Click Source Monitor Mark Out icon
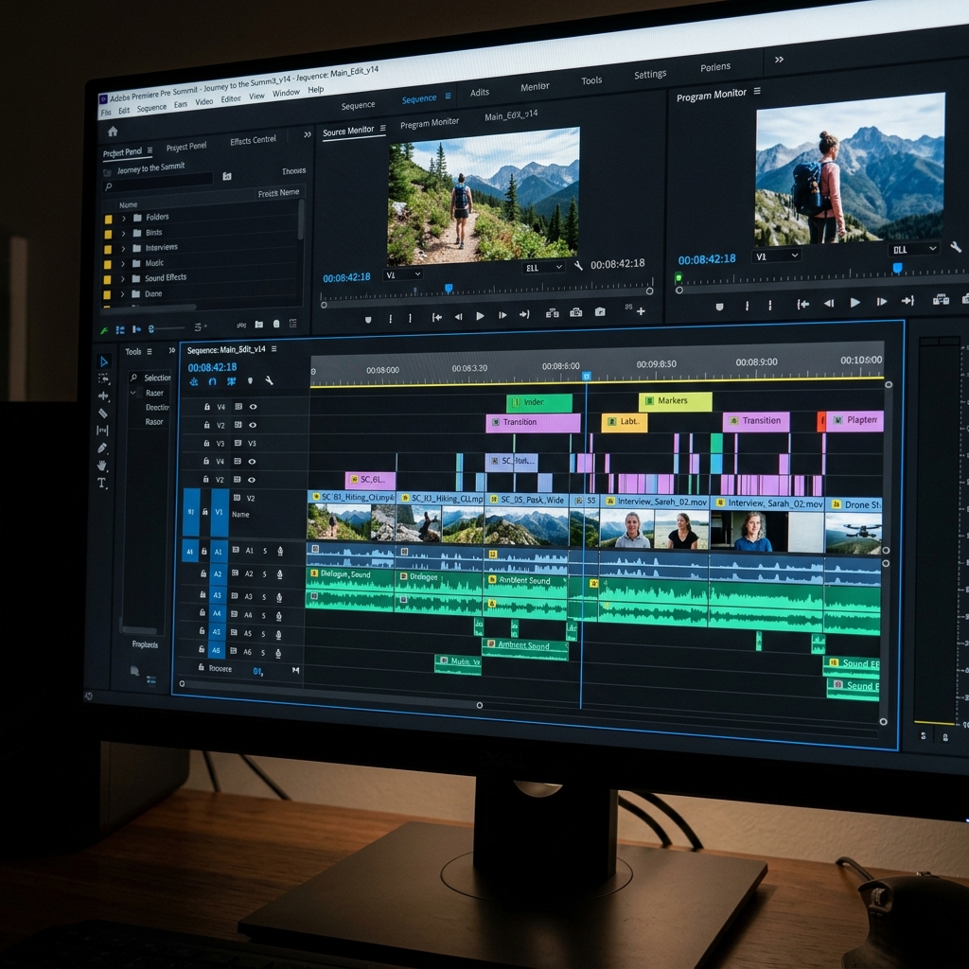The image size is (969, 969). click(x=410, y=318)
